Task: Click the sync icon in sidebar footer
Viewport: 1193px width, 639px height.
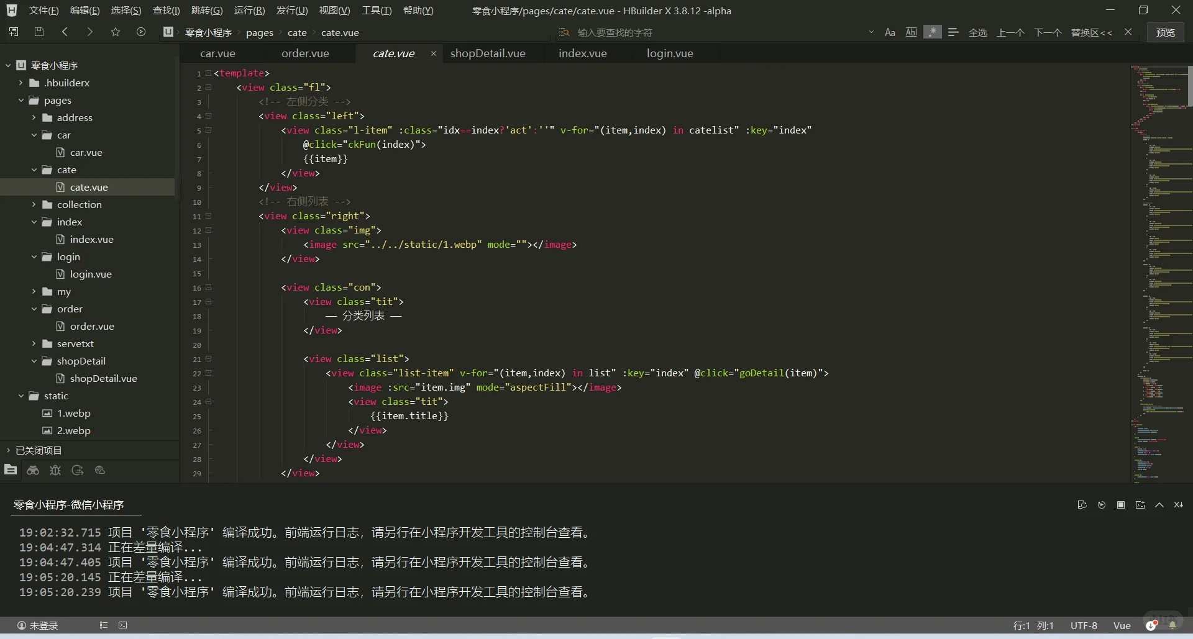Action: coord(78,470)
